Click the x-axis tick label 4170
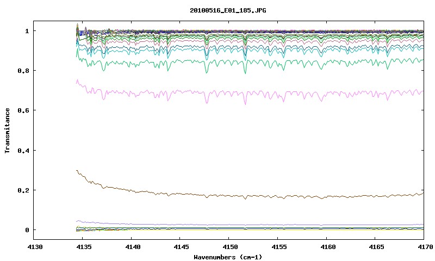 coord(425,246)
